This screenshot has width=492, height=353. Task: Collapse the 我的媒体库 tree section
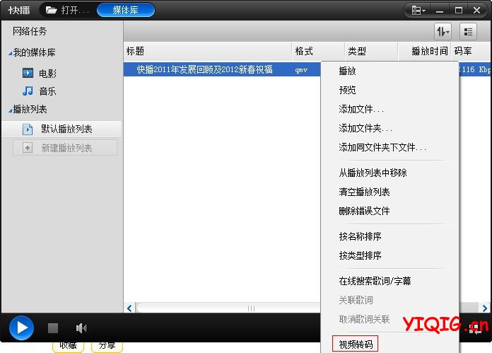(11, 53)
